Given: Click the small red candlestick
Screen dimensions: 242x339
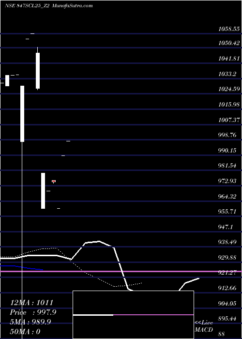Looking at the screenshot, I should 54,181.
